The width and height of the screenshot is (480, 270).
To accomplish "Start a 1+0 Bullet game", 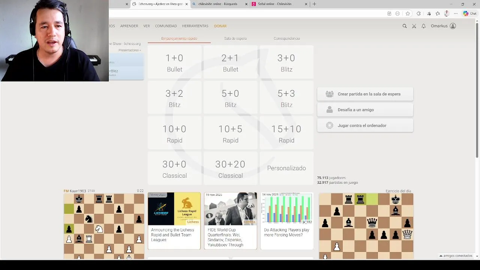I will pos(174,63).
